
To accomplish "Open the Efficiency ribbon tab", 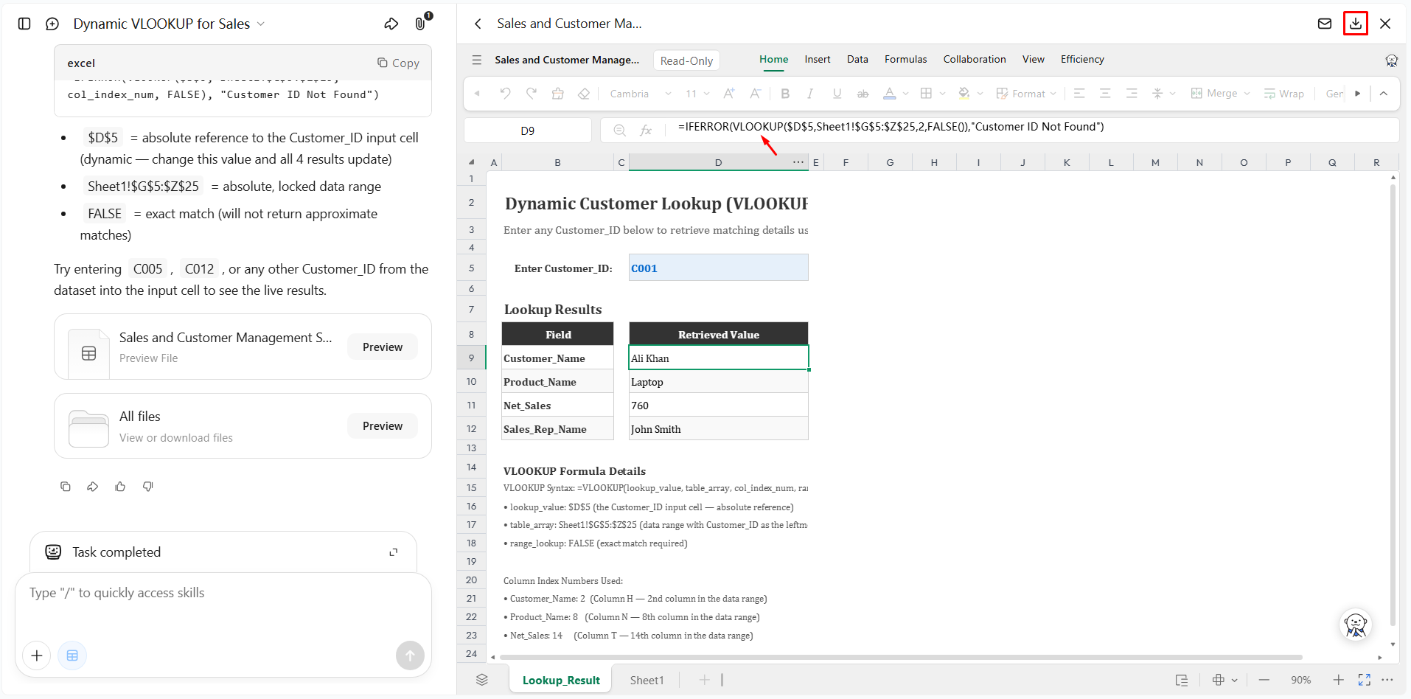I will coord(1081,60).
